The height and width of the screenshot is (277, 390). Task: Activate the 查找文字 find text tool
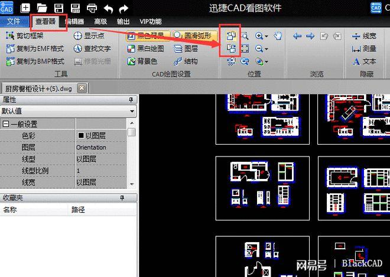(x=92, y=48)
